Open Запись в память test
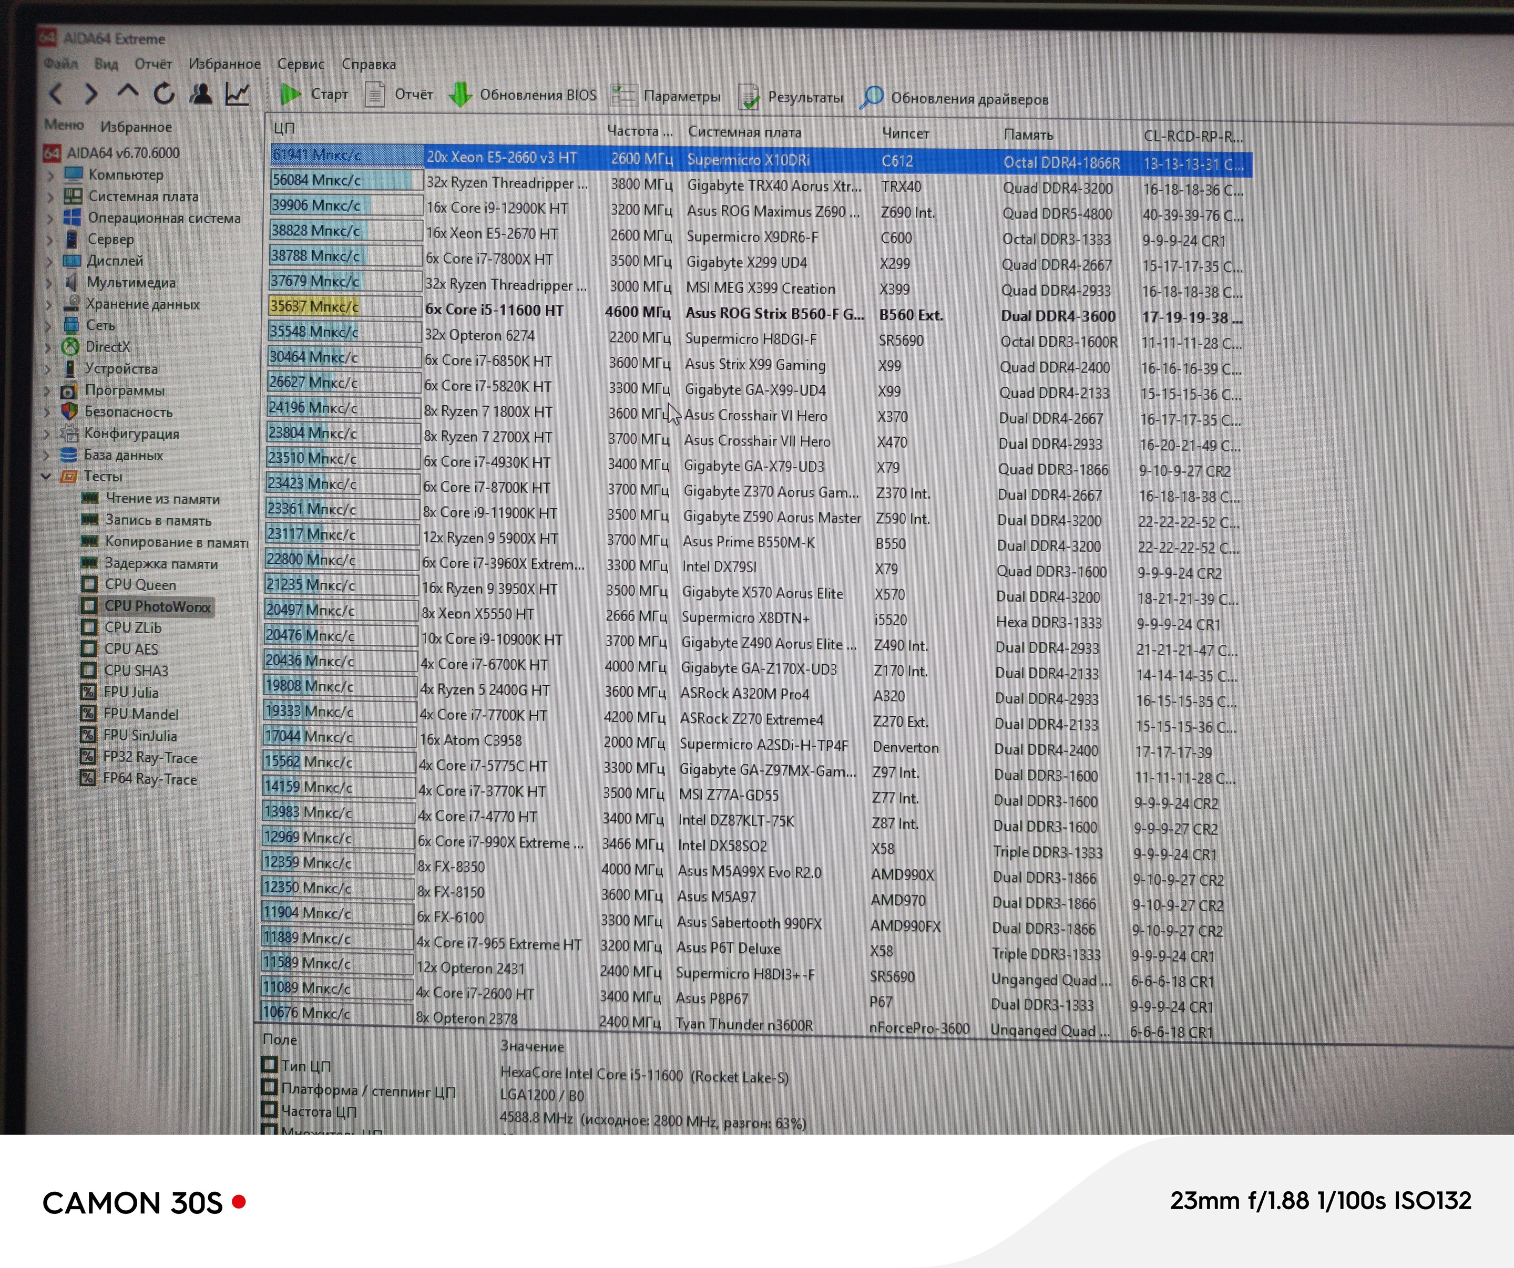 [146, 520]
